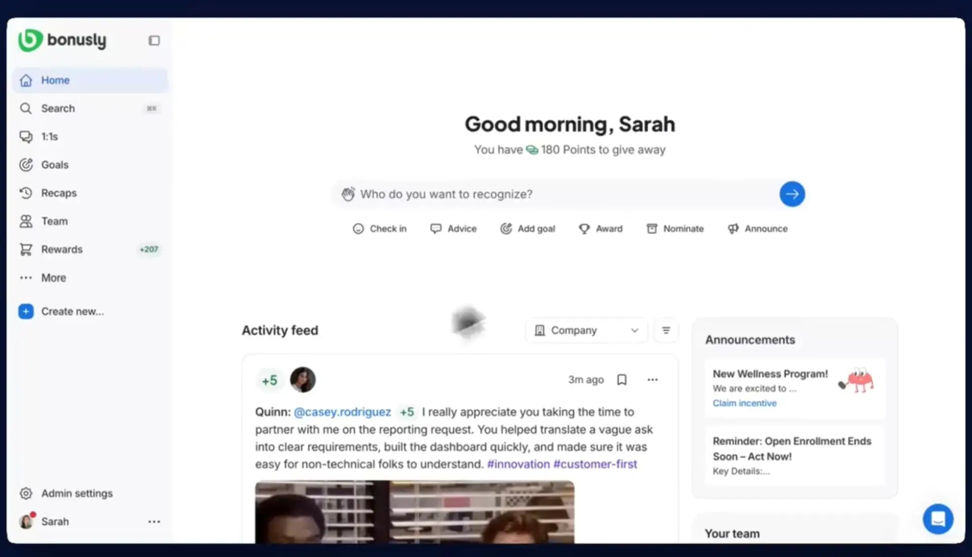Image resolution: width=972 pixels, height=557 pixels.
Task: Open the three-dot menu on Quinn's post
Action: pyautogui.click(x=652, y=380)
